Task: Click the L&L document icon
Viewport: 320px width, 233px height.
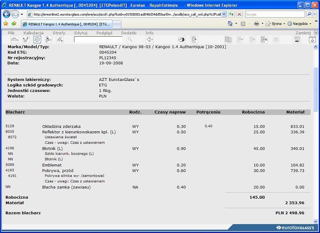Action: pos(264,39)
